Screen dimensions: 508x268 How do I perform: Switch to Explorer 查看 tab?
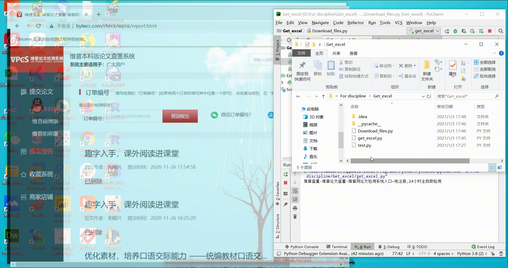point(353,53)
